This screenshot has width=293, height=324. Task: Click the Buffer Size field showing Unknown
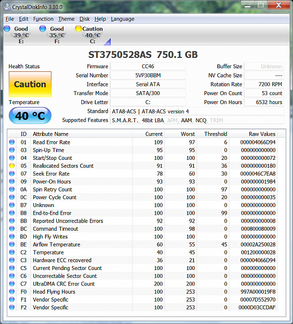tap(264, 67)
